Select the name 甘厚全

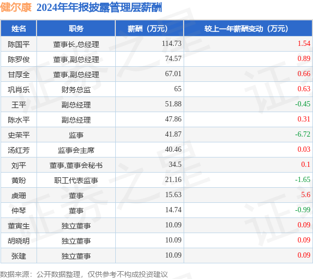pyautogui.click(x=19, y=75)
